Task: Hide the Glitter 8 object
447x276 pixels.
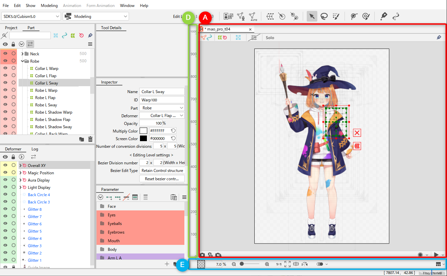Action: [5, 209]
